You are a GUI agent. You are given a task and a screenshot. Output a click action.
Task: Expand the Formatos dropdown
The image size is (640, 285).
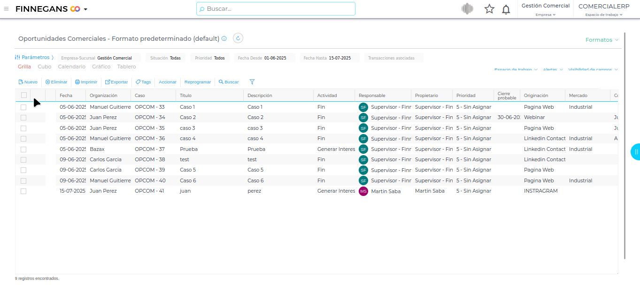(601, 40)
